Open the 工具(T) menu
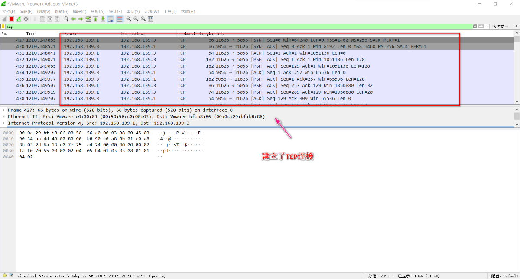 click(x=170, y=11)
